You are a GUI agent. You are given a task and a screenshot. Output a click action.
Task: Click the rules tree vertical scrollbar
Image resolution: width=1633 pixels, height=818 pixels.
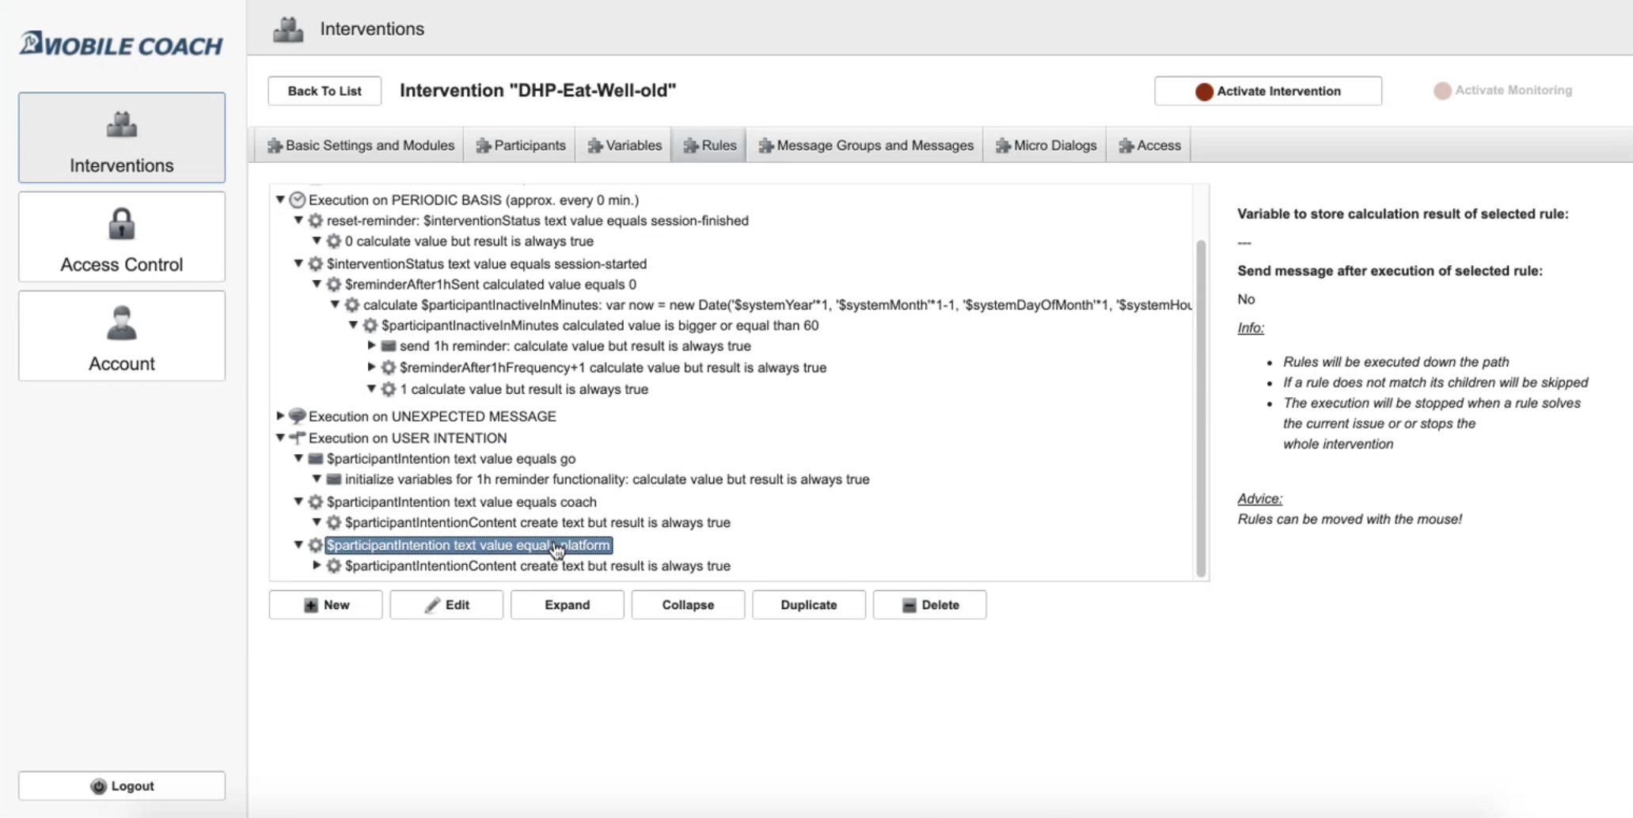pyautogui.click(x=1201, y=407)
